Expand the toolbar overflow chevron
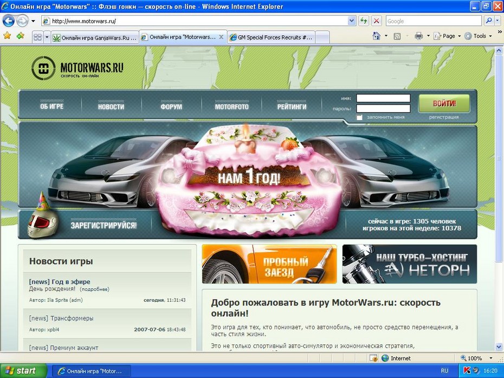This screenshot has height=378, width=504. coord(500,32)
